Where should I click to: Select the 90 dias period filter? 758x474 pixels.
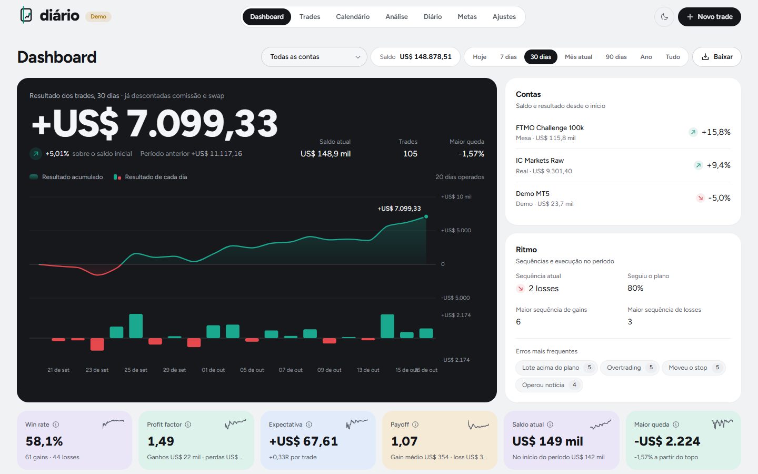click(x=616, y=57)
